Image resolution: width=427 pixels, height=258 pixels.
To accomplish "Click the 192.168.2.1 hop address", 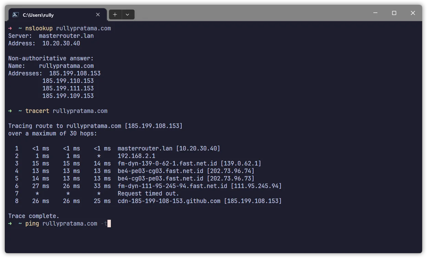I will pyautogui.click(x=136, y=156).
